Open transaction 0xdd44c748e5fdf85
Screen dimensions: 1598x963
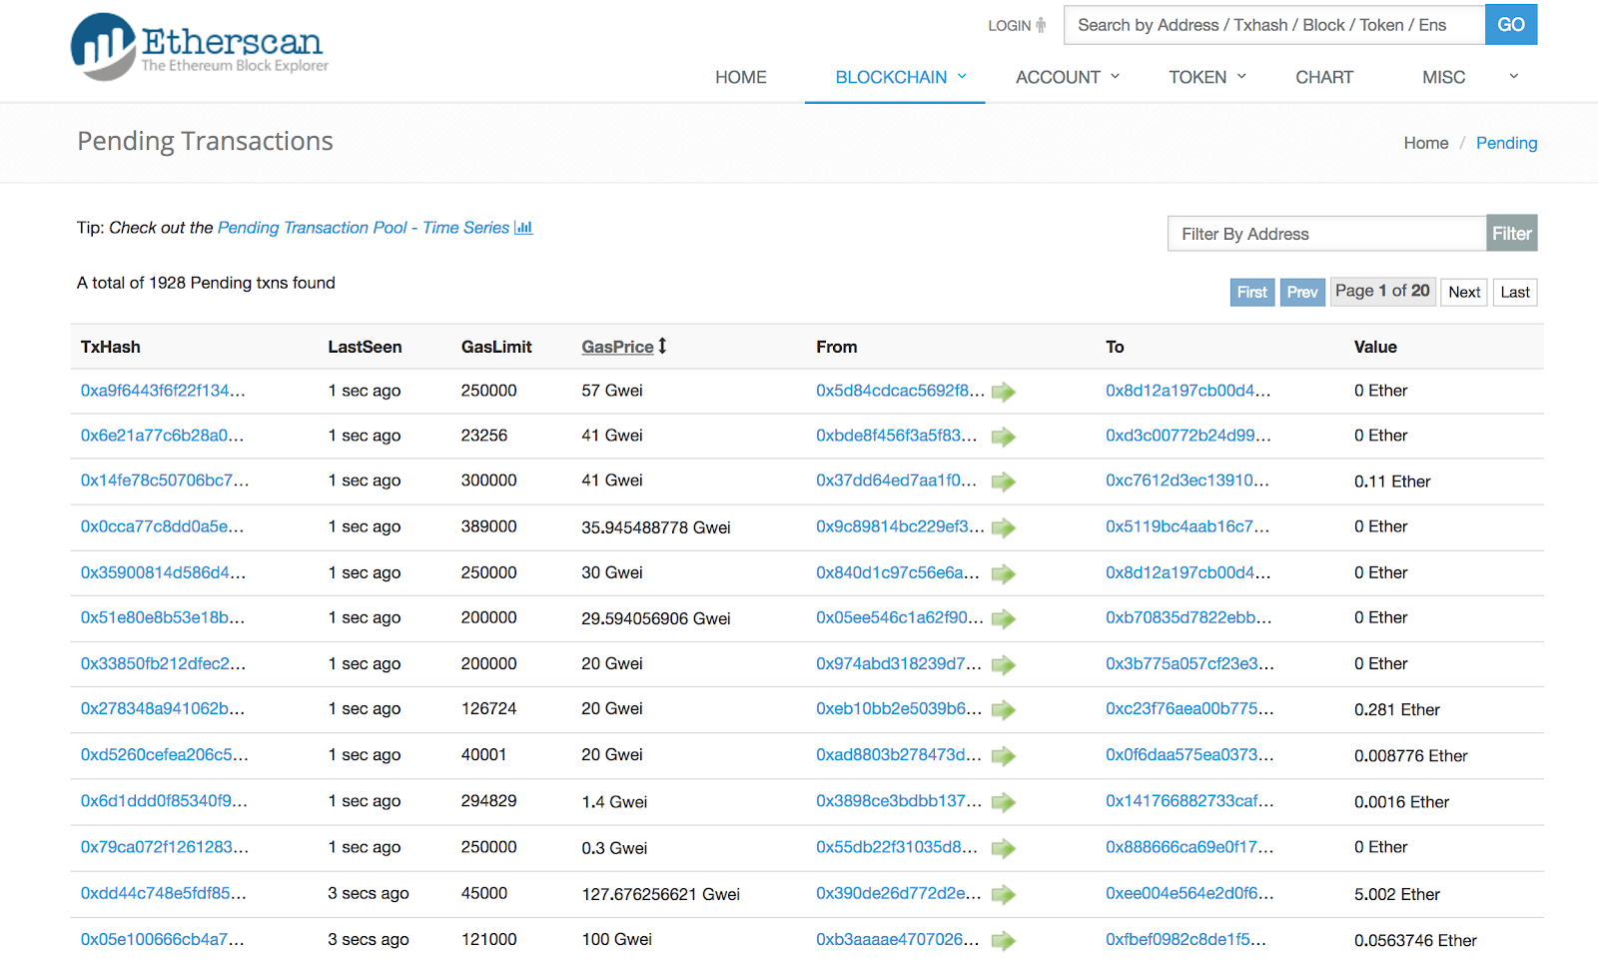click(163, 893)
